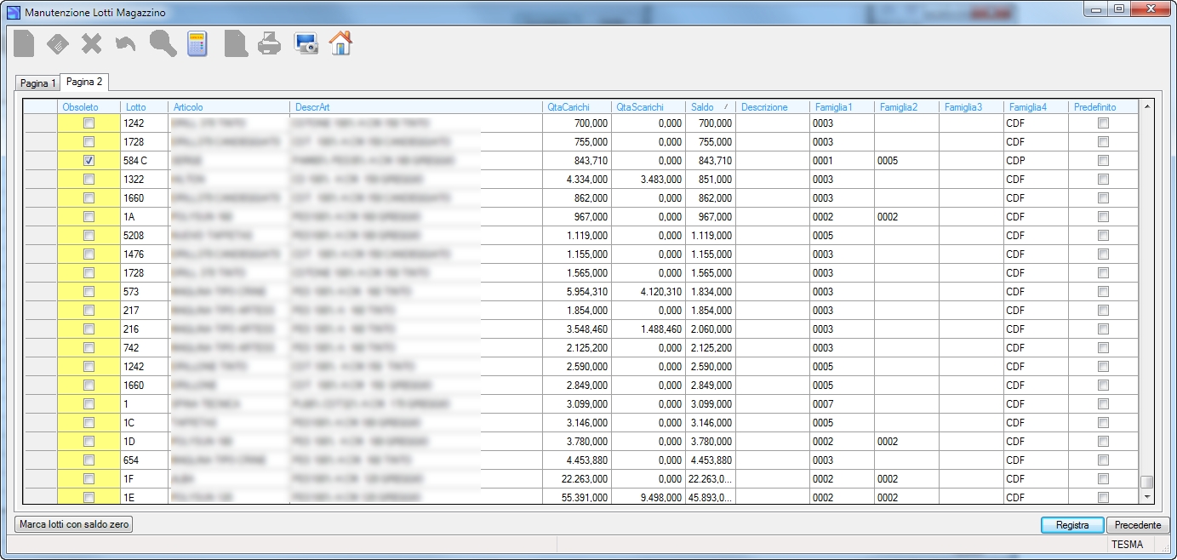Click the undo arrow toolbar icon
Viewport: 1177px width, 560px height.
point(126,43)
